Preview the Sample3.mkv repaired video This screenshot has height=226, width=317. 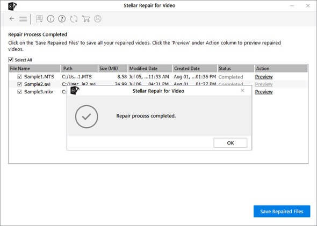(264, 92)
